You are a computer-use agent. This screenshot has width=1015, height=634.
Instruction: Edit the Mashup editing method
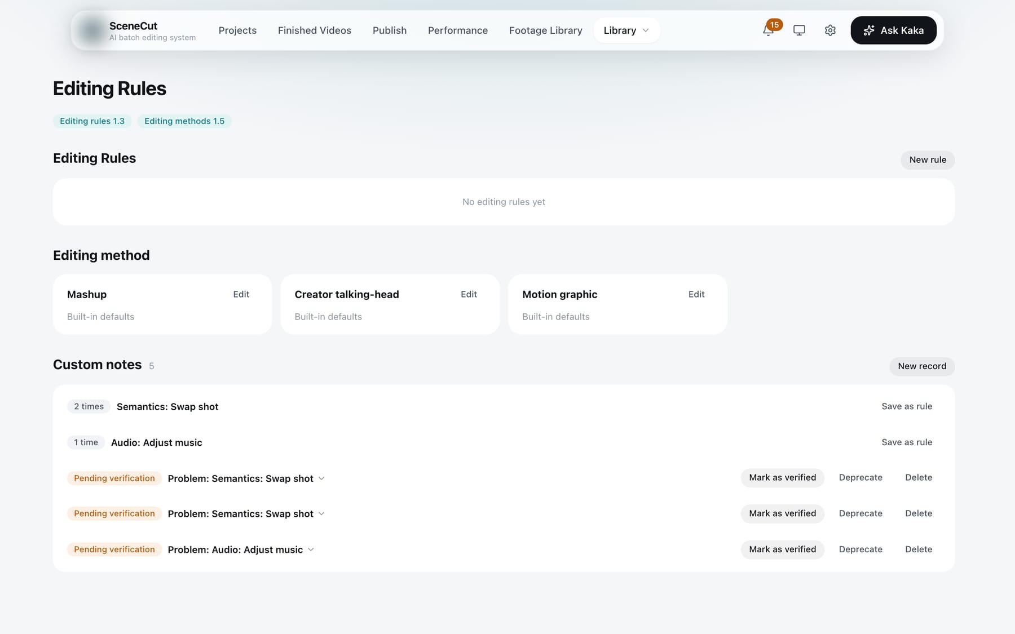point(241,294)
